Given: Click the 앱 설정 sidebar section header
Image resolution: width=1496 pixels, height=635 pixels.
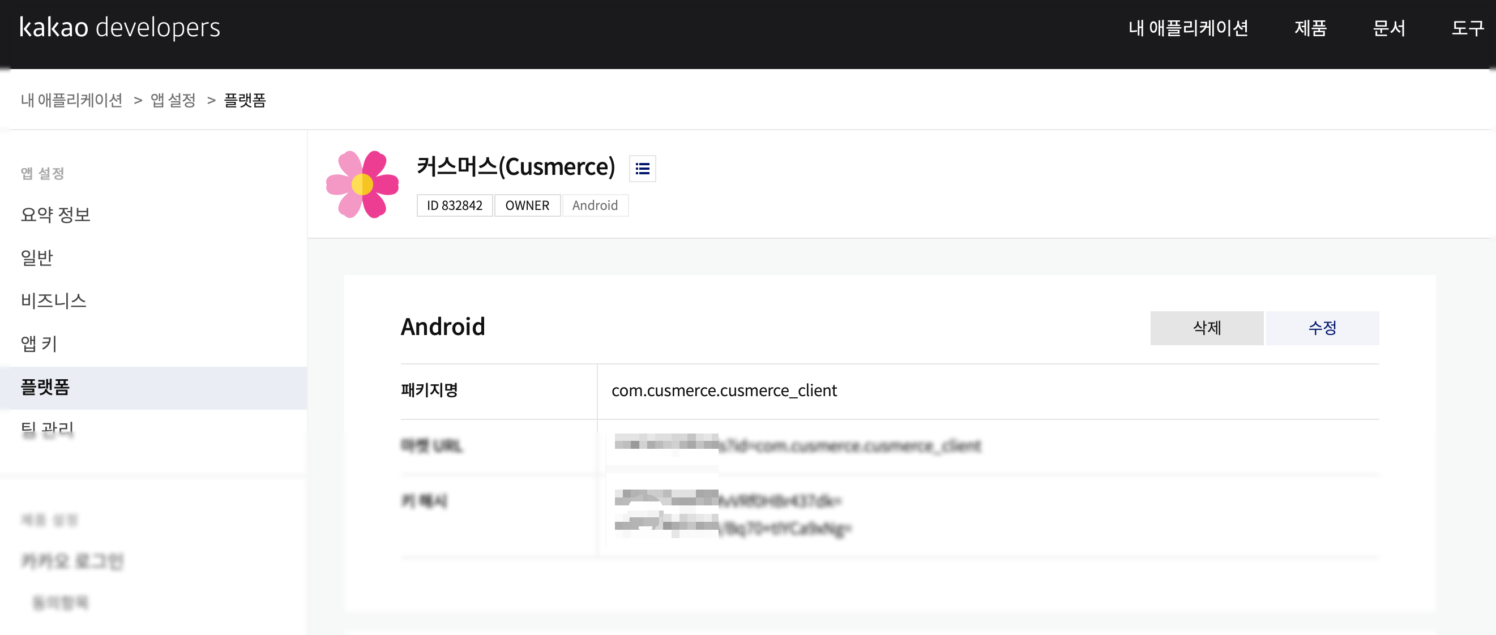Looking at the screenshot, I should 42,173.
